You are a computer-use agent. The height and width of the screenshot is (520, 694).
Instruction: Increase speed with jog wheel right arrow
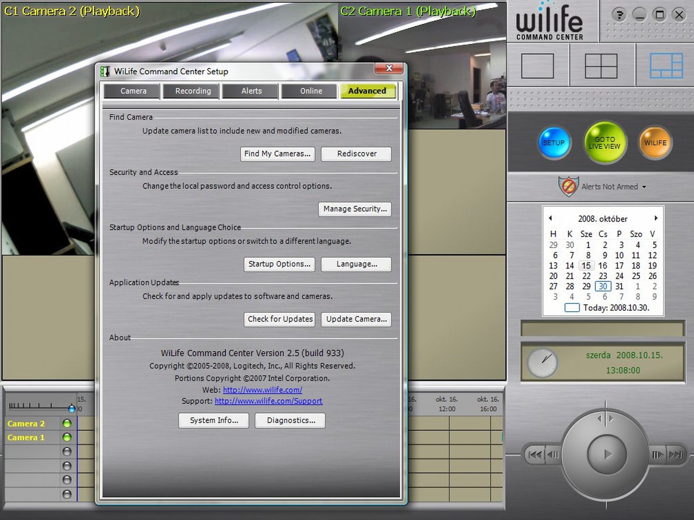point(611,419)
